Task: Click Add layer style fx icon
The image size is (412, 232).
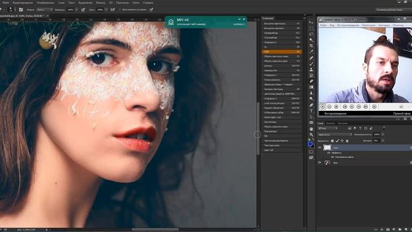Action: point(382,229)
